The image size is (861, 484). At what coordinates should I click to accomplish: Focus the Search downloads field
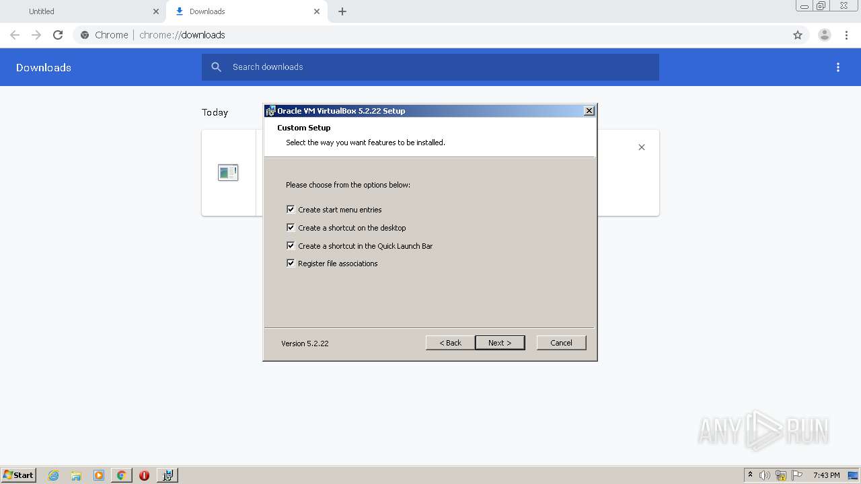430,67
